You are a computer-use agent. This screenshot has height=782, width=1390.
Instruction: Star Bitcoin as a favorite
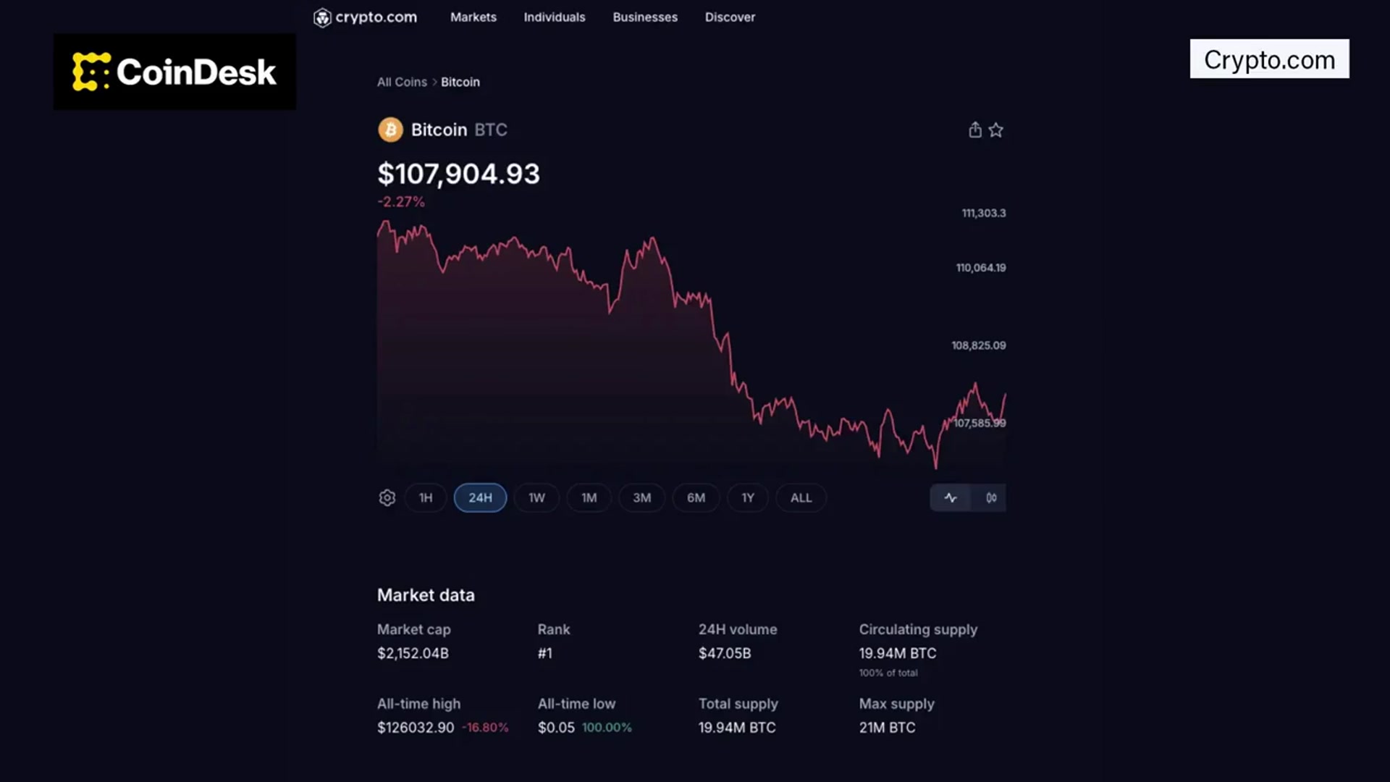pyautogui.click(x=996, y=130)
